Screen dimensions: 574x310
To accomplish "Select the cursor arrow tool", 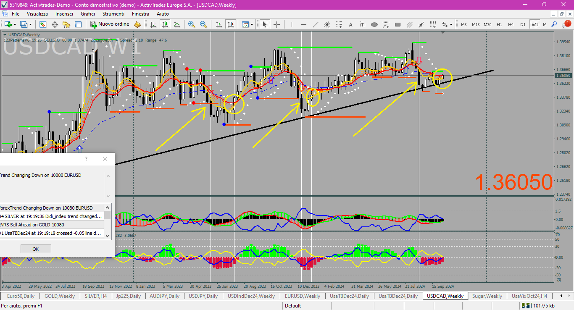I will point(265,24).
